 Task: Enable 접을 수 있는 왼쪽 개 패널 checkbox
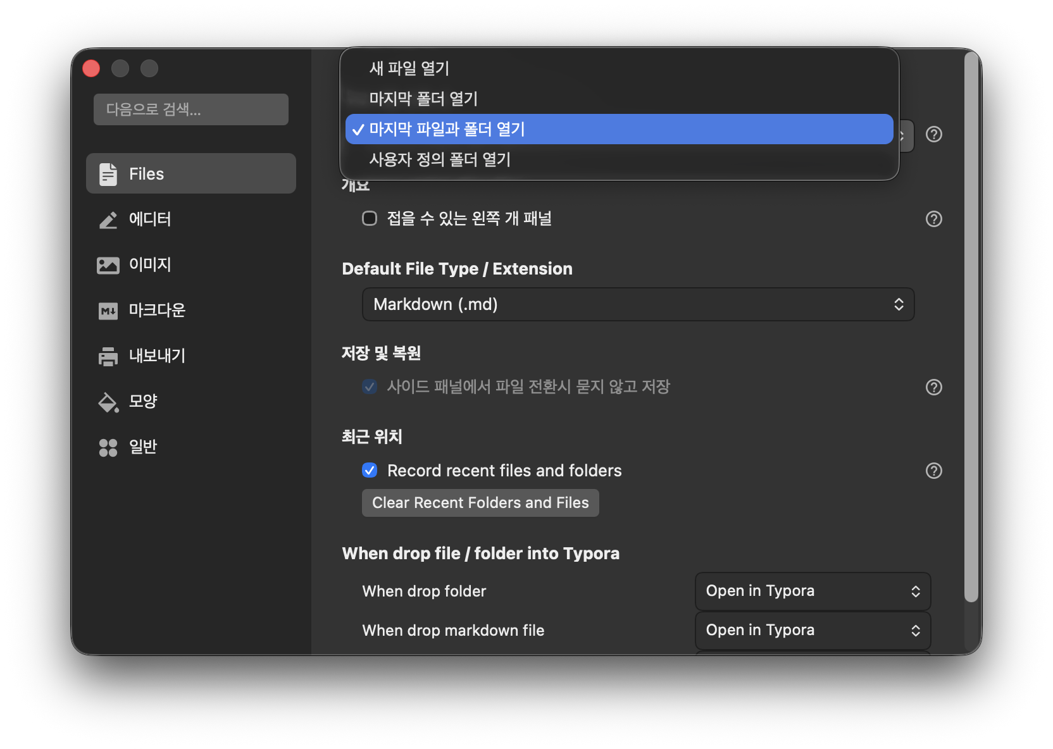pyautogui.click(x=370, y=218)
